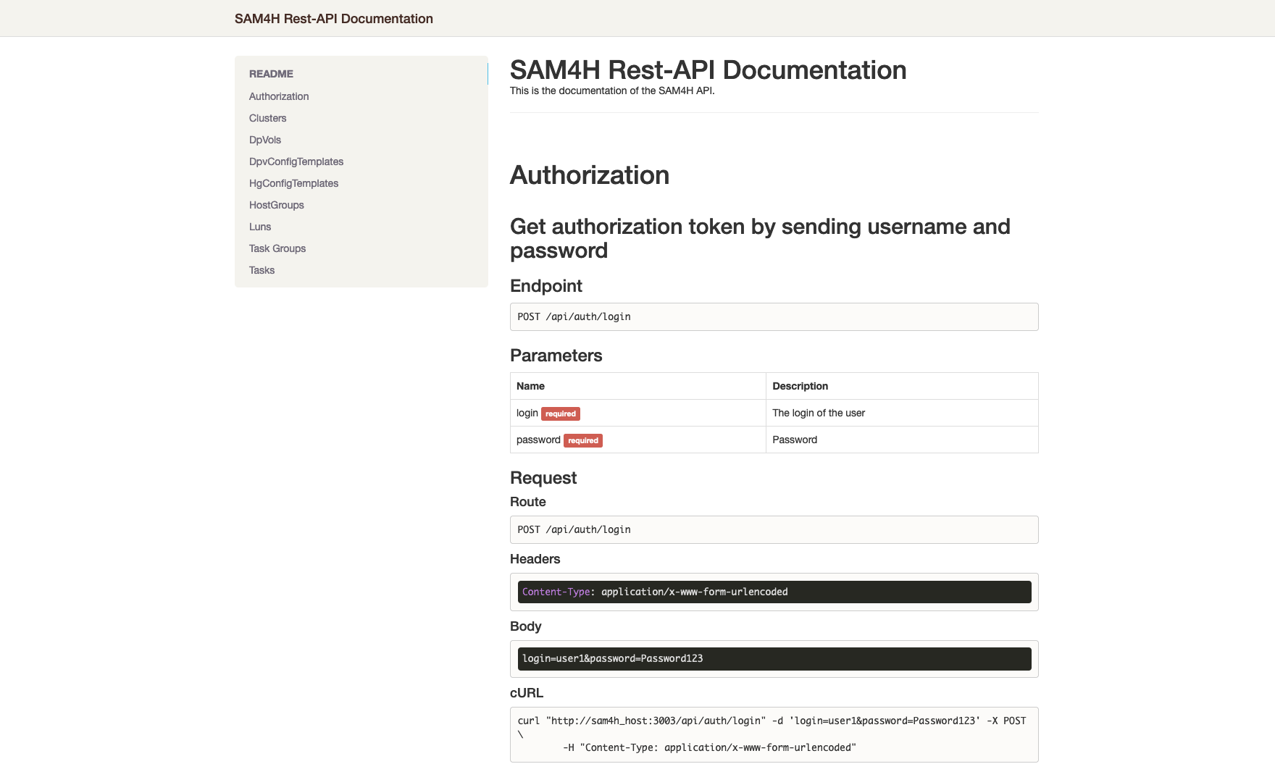The width and height of the screenshot is (1275, 764).
Task: Open the README sidebar link
Action: (271, 74)
